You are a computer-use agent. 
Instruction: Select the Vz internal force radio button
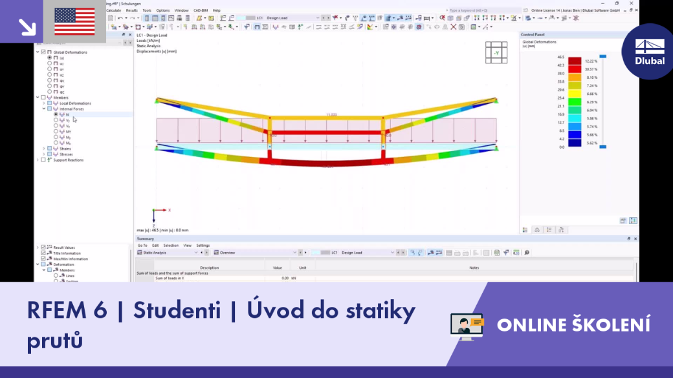click(x=56, y=126)
